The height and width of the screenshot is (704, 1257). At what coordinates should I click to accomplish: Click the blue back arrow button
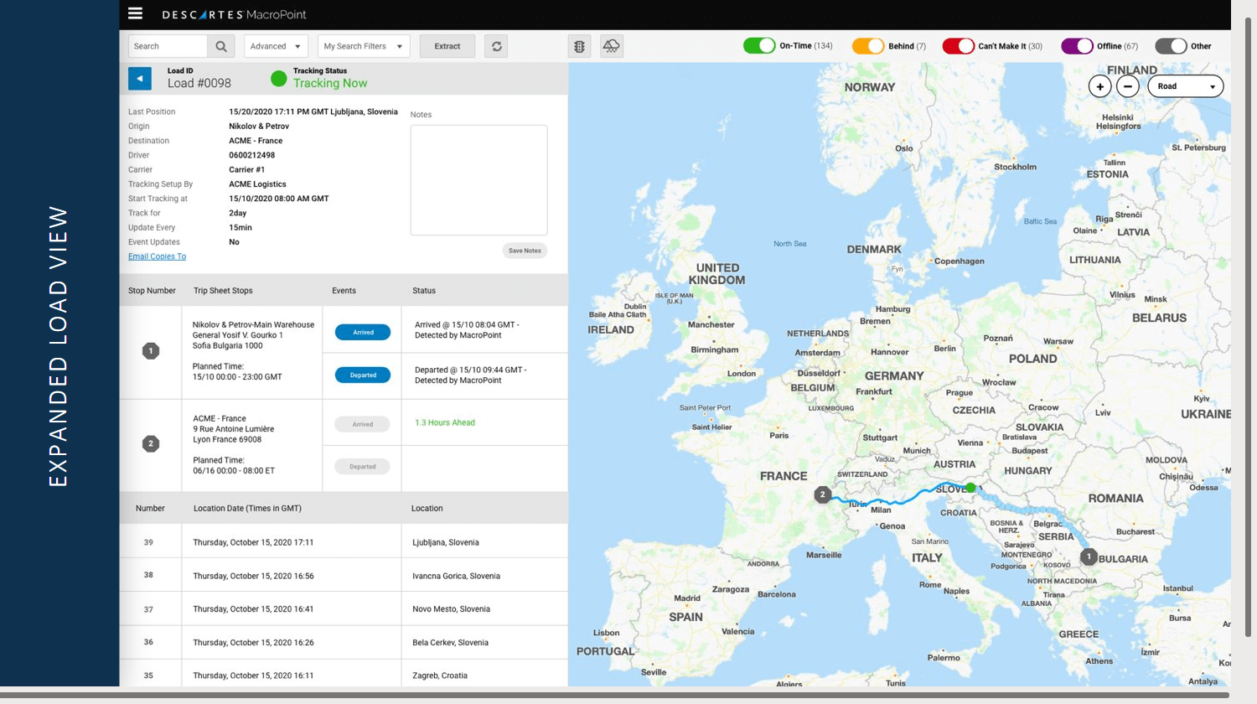pyautogui.click(x=140, y=79)
